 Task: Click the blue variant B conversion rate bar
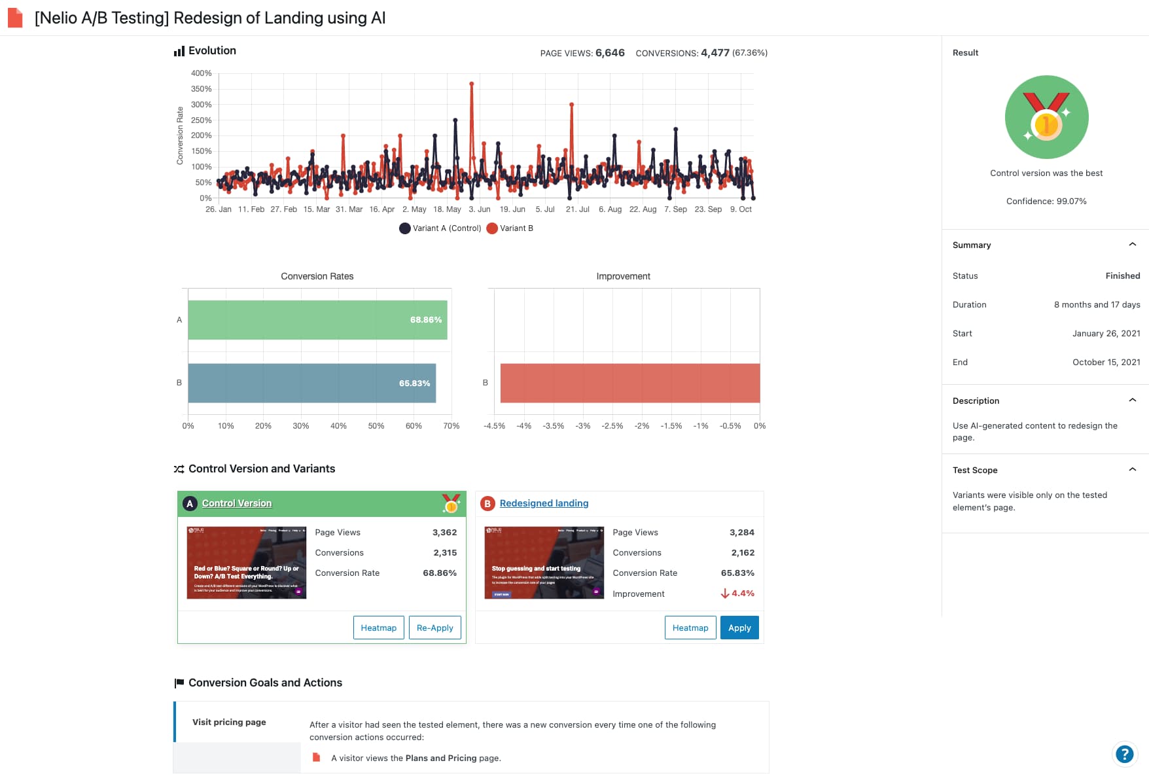pos(311,383)
